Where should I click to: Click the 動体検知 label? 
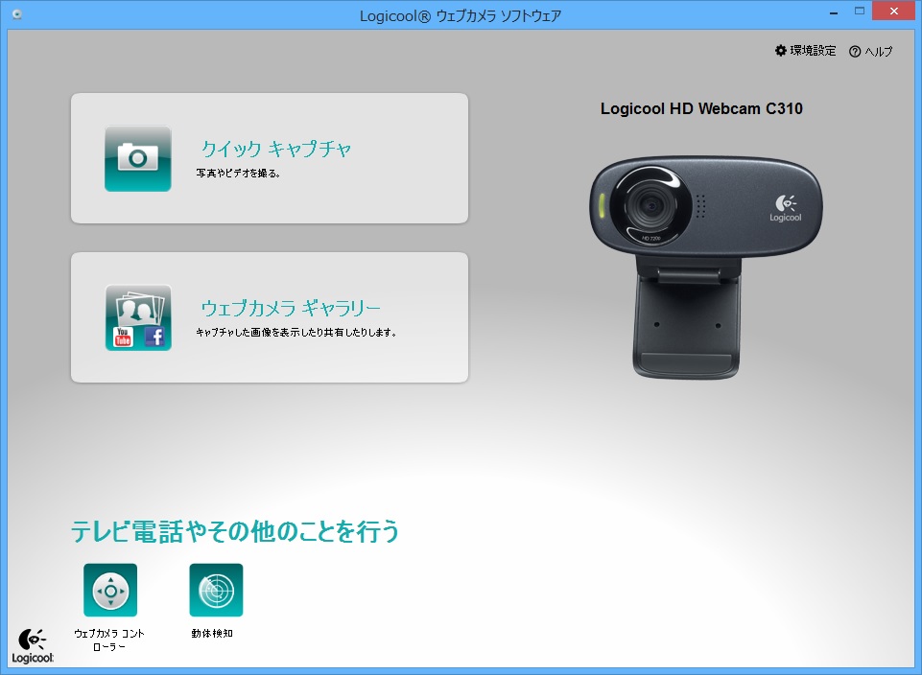coord(212,633)
